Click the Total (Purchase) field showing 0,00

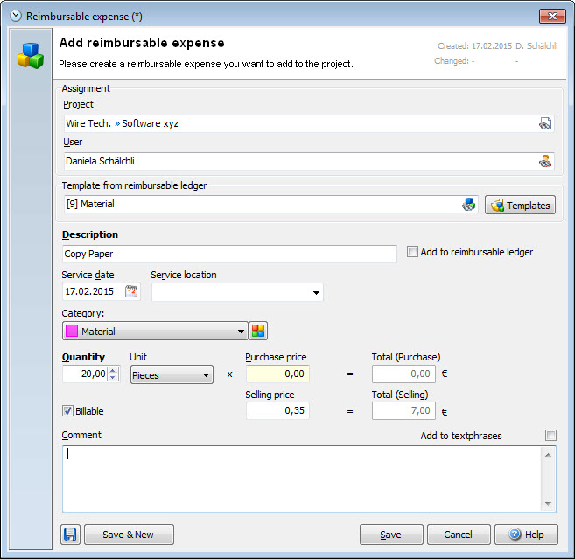tap(403, 374)
